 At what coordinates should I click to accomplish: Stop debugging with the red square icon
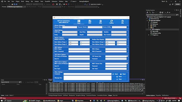coord(66,4)
